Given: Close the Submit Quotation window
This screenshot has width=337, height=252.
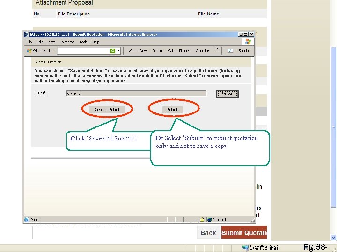Looking at the screenshot, I should [x=251, y=34].
